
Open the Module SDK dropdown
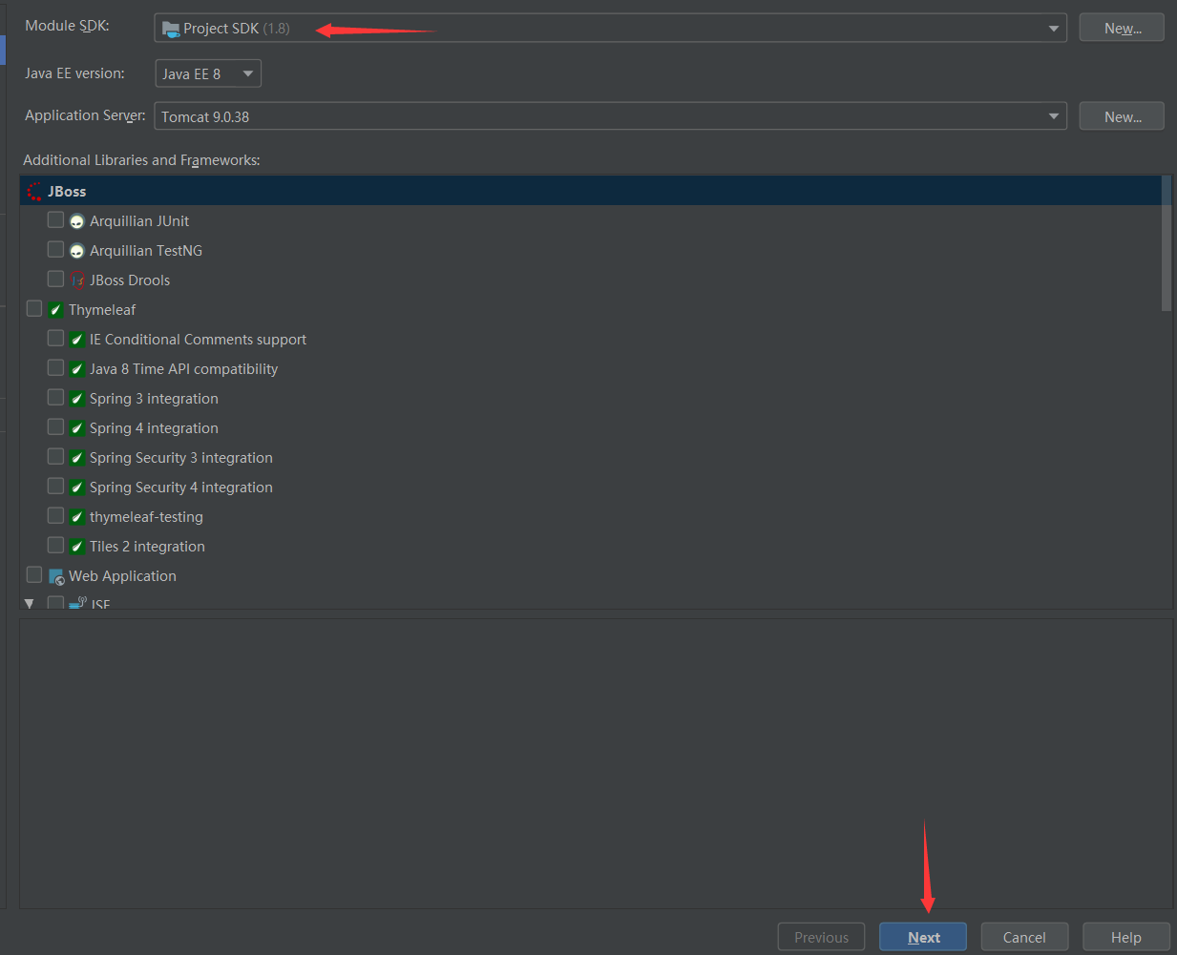[x=610, y=28]
